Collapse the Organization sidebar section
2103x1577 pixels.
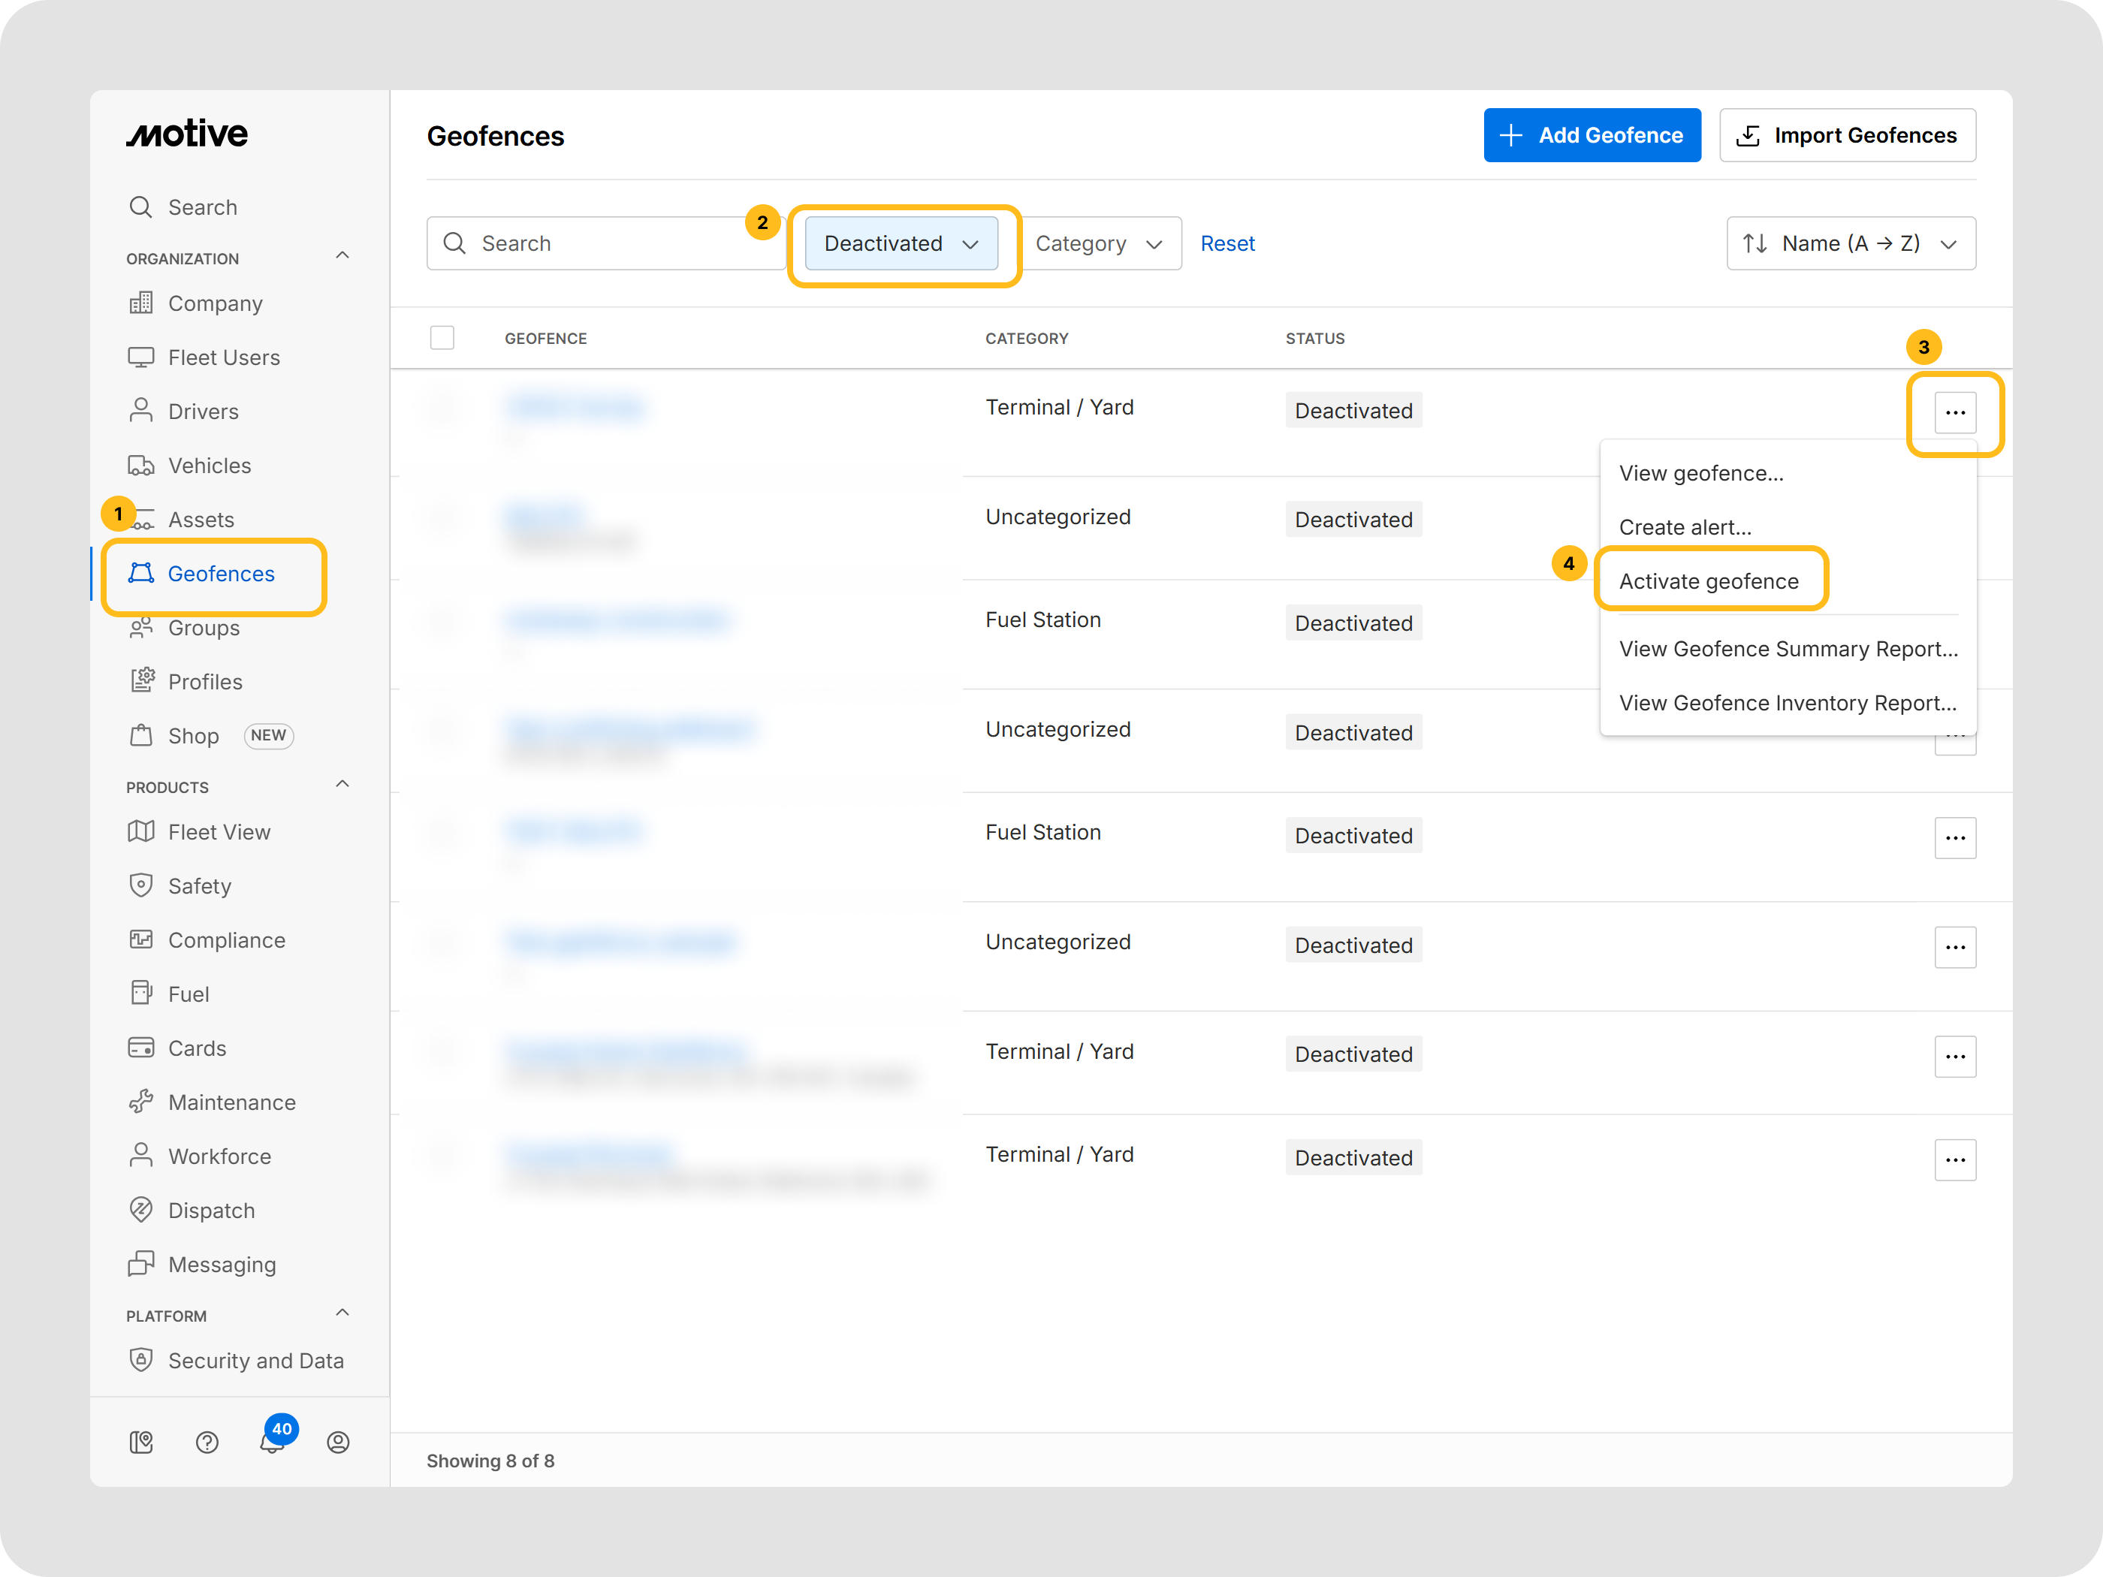tap(342, 256)
